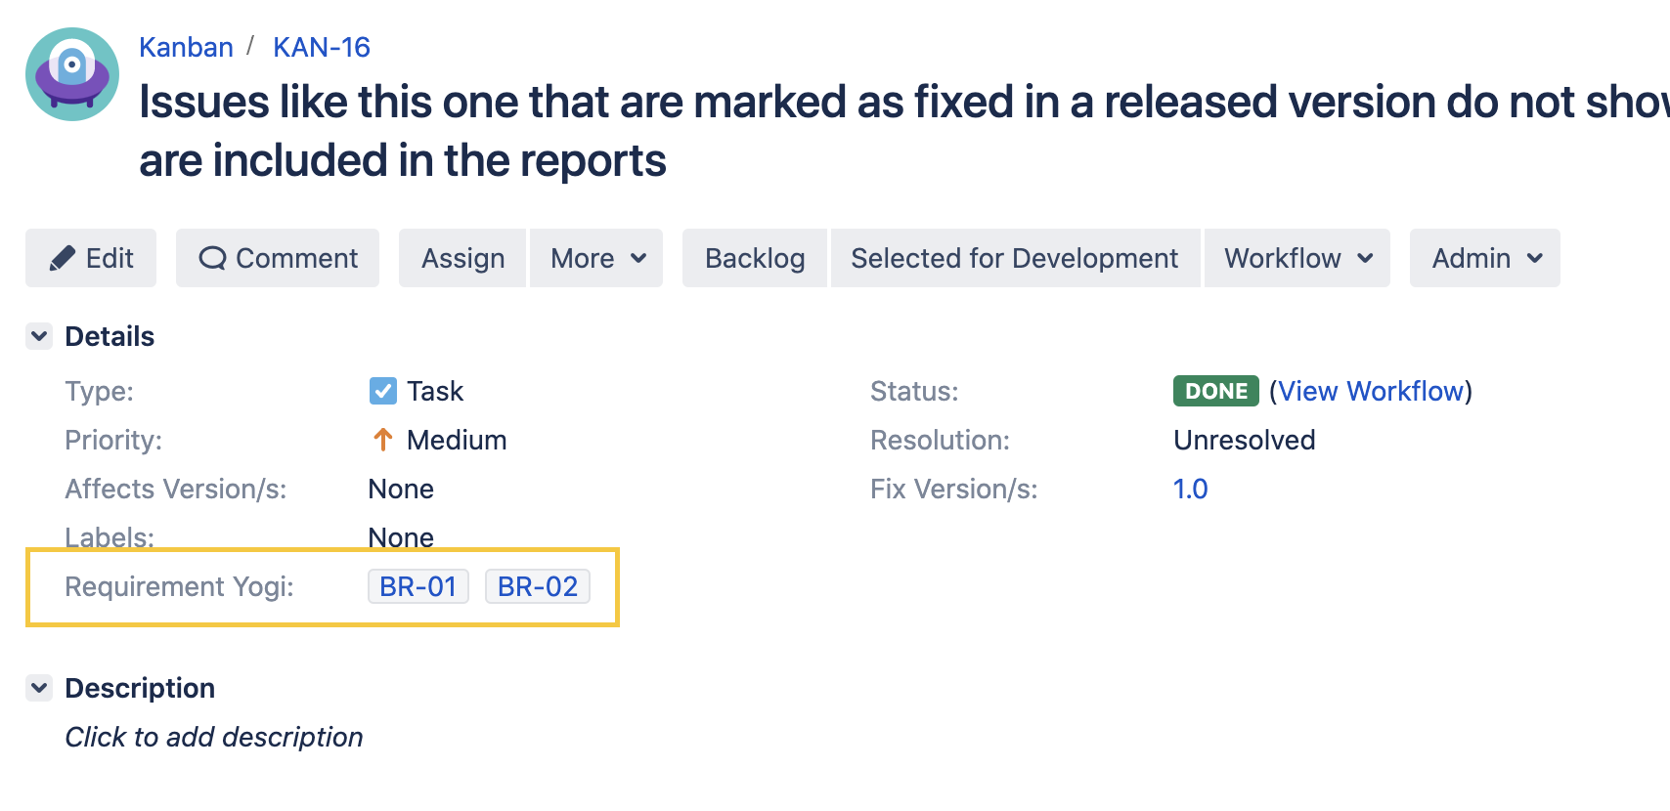Image resolution: width=1670 pixels, height=811 pixels.
Task: Click the Comment speech bubble button
Action: [278, 258]
